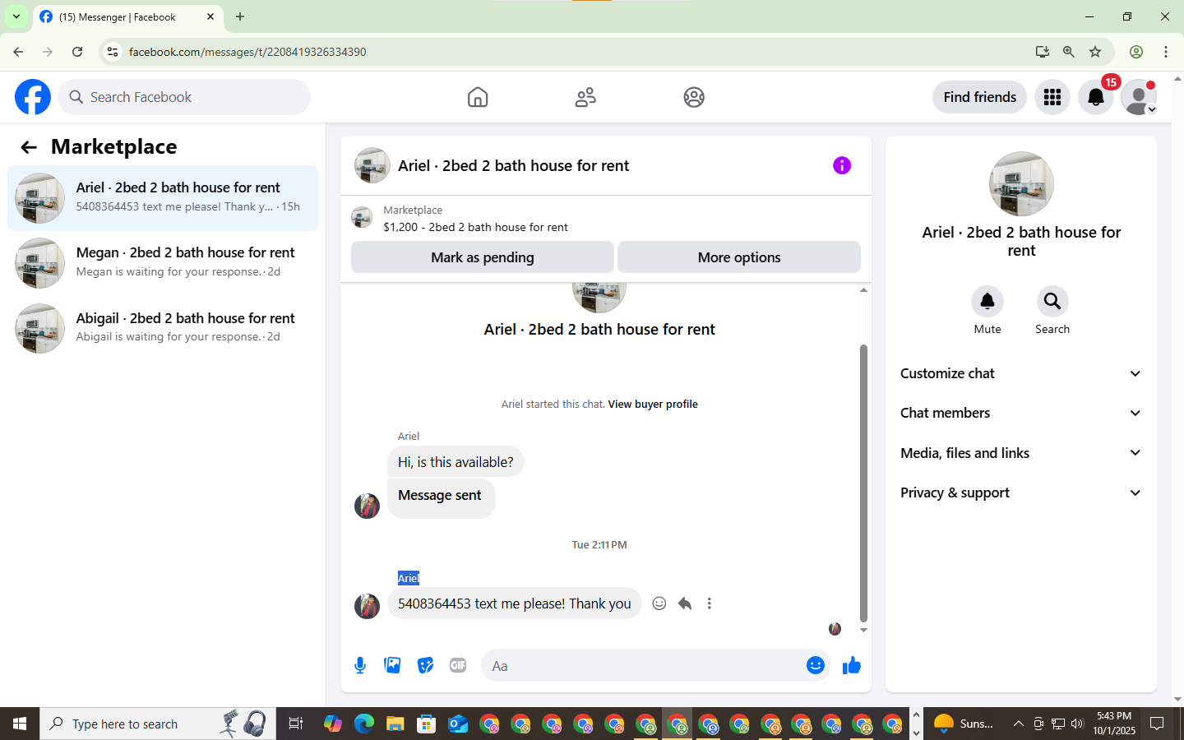Show hidden system tray icons
This screenshot has height=740, width=1184.
tap(1019, 724)
